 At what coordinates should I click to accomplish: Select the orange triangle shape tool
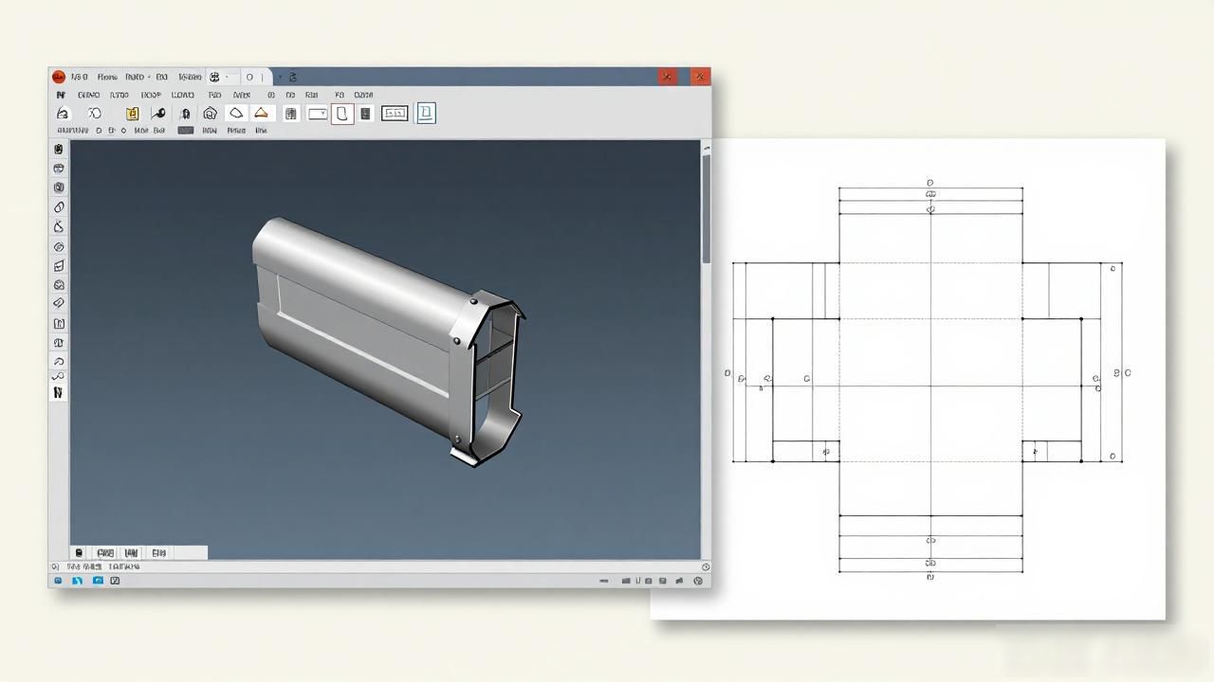point(261,113)
